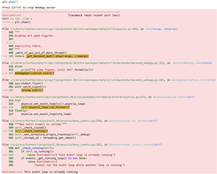
Task: Click the 'show(*args, **kwargs)' function name
Action: [x=161, y=29]
